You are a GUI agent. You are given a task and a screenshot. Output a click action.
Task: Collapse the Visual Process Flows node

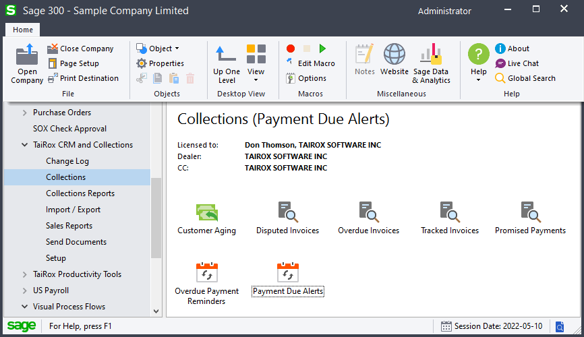pyautogui.click(x=24, y=307)
